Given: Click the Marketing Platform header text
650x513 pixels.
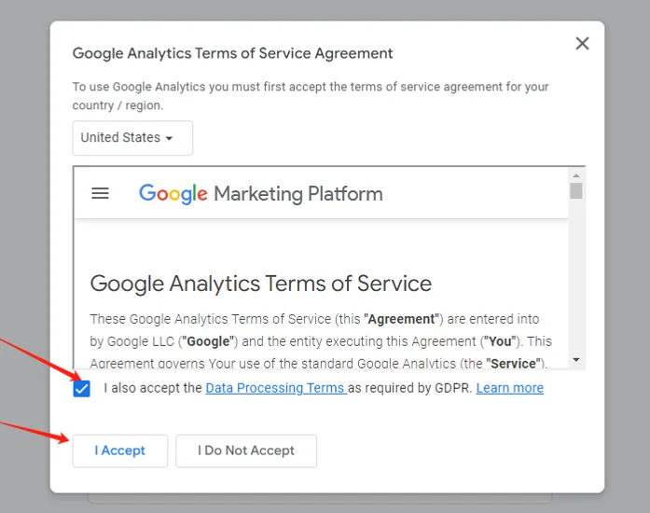Looking at the screenshot, I should (x=298, y=194).
